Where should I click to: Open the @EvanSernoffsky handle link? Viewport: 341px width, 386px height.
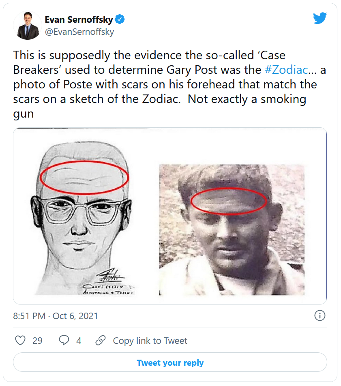pyautogui.click(x=79, y=32)
